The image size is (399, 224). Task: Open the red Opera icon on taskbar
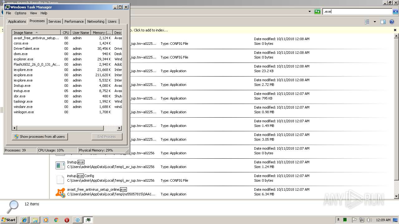67,220
